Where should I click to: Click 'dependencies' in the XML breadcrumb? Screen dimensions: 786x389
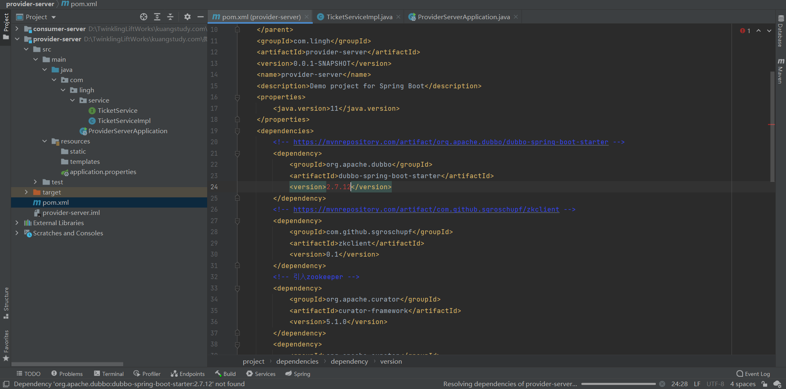297,361
